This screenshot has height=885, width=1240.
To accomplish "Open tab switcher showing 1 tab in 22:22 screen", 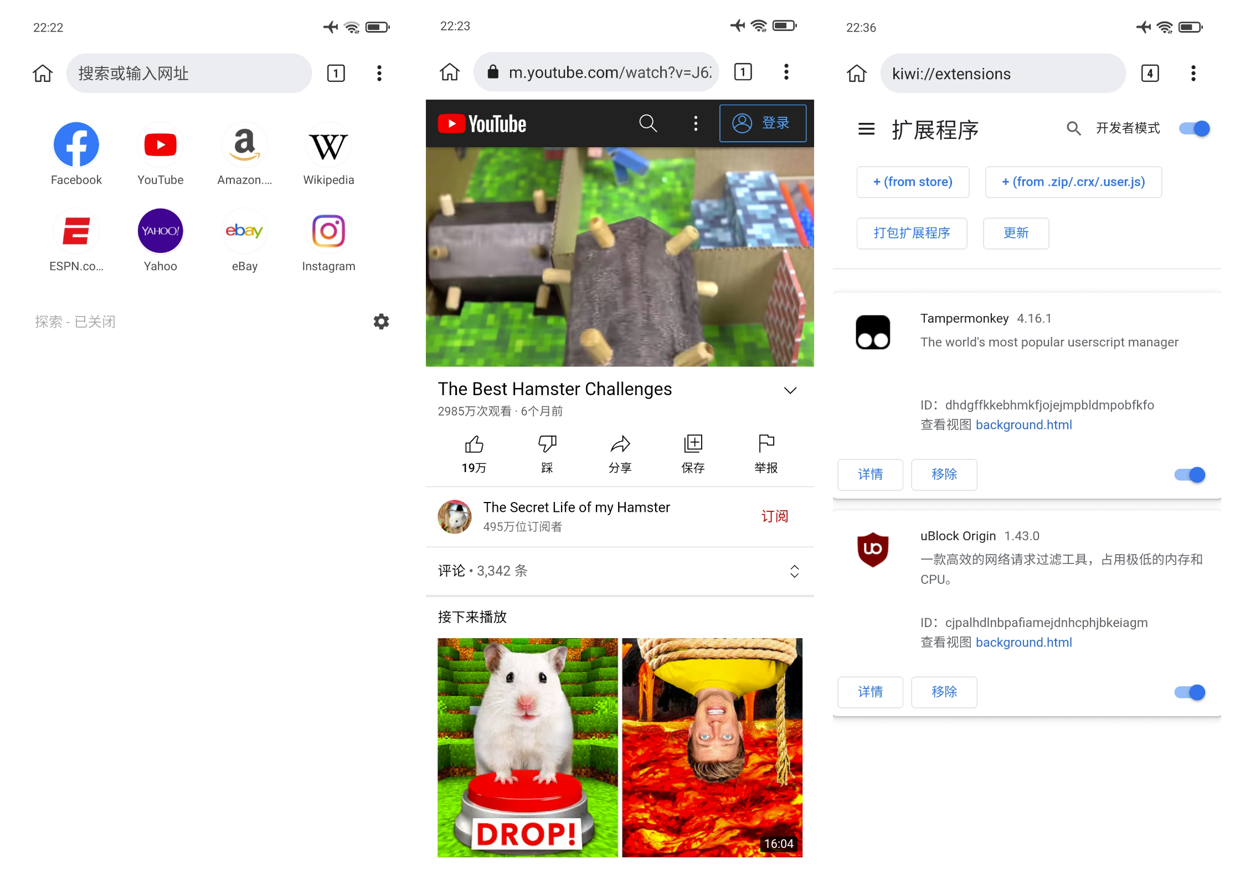I will 336,73.
